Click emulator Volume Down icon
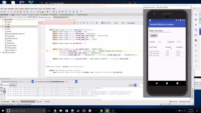The height and width of the screenshot is (113, 201). coord(196,25)
